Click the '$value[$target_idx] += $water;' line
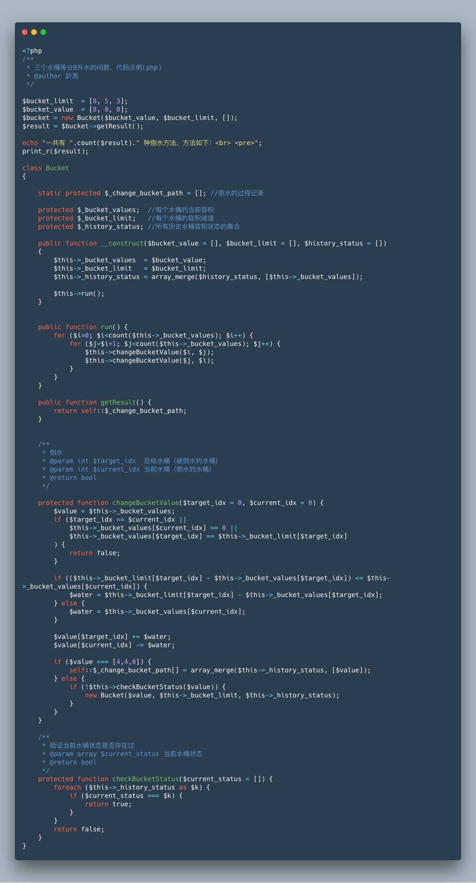476x883 pixels. click(x=112, y=637)
